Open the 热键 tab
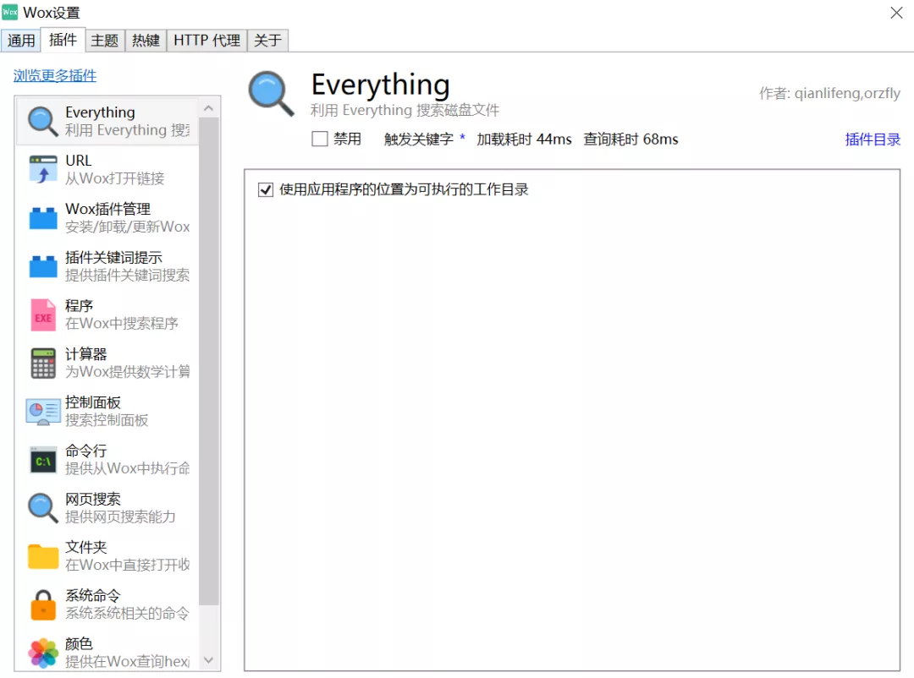914x678 pixels. point(146,41)
